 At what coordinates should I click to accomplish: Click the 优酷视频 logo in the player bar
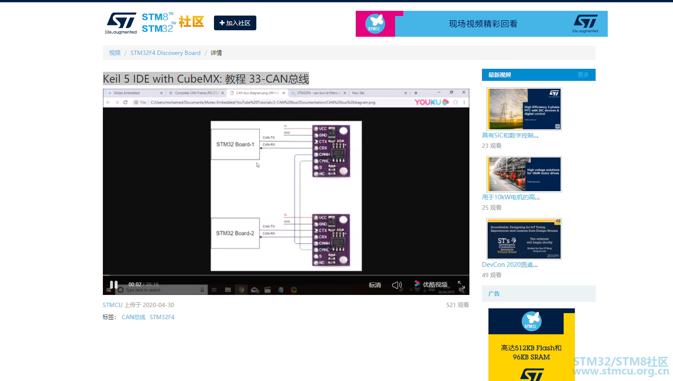[x=431, y=285]
